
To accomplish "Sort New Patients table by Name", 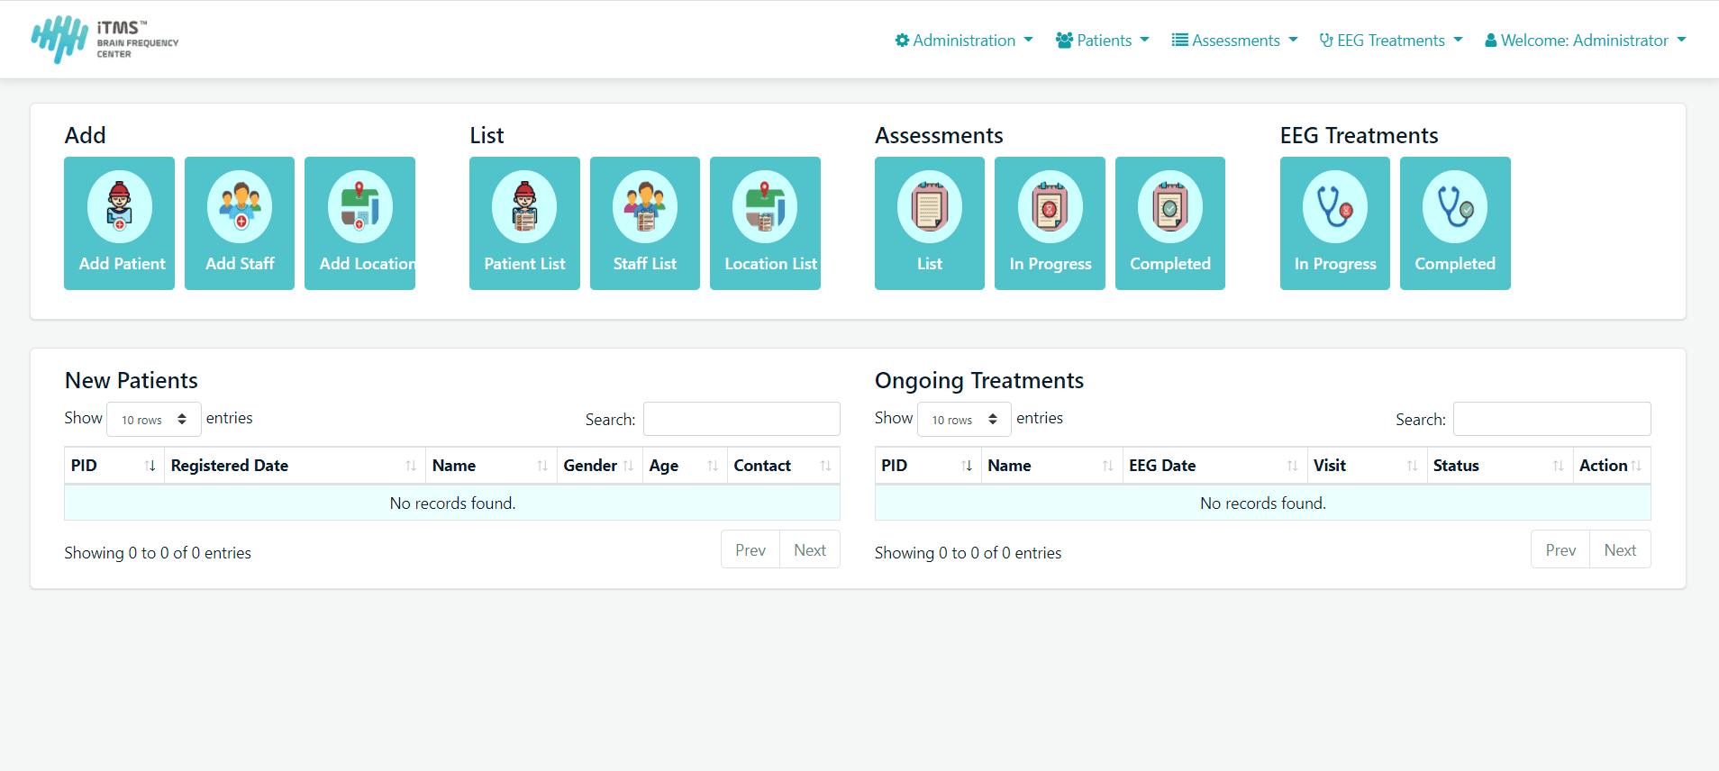I will (491, 466).
